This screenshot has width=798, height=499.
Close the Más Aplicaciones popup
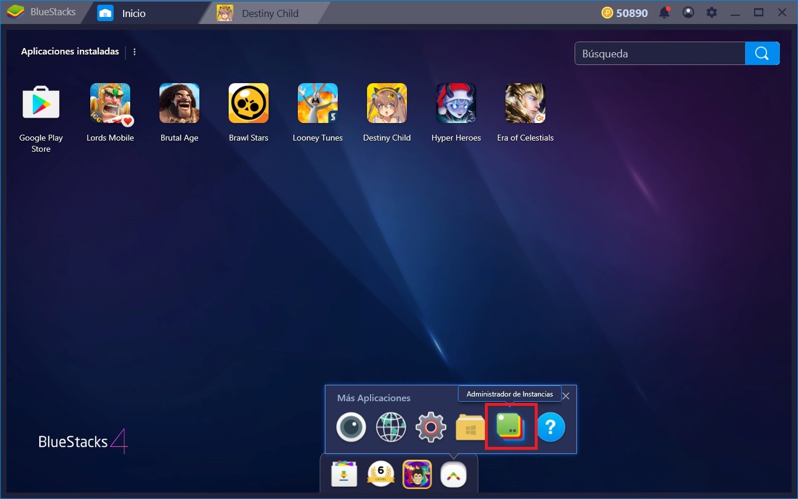click(566, 396)
